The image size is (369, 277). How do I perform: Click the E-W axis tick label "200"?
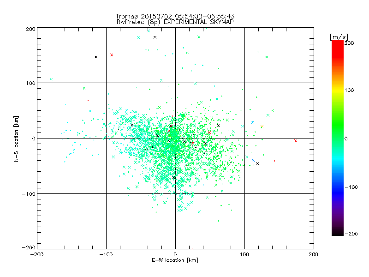(x=314, y=254)
